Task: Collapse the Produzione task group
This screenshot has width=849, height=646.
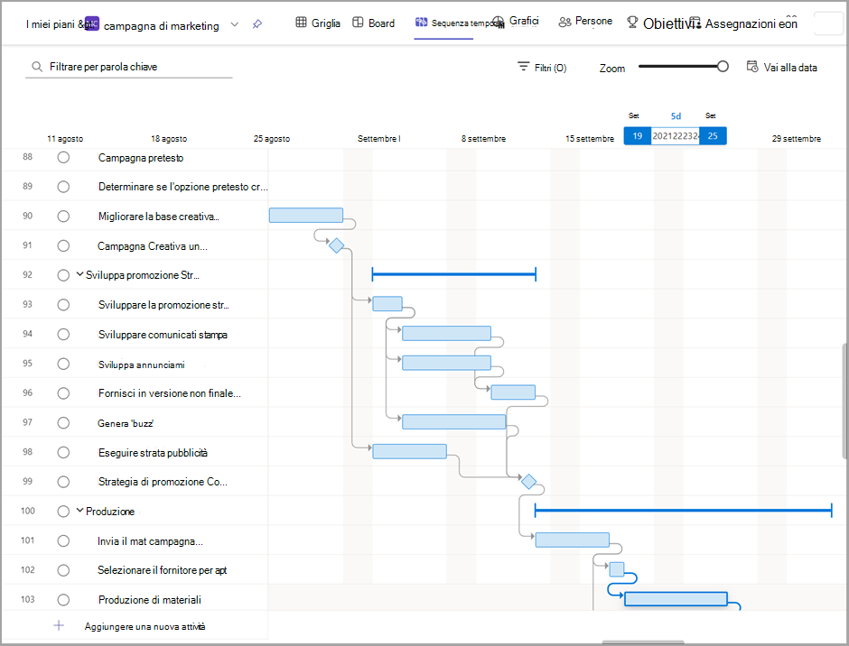Action: (x=79, y=510)
